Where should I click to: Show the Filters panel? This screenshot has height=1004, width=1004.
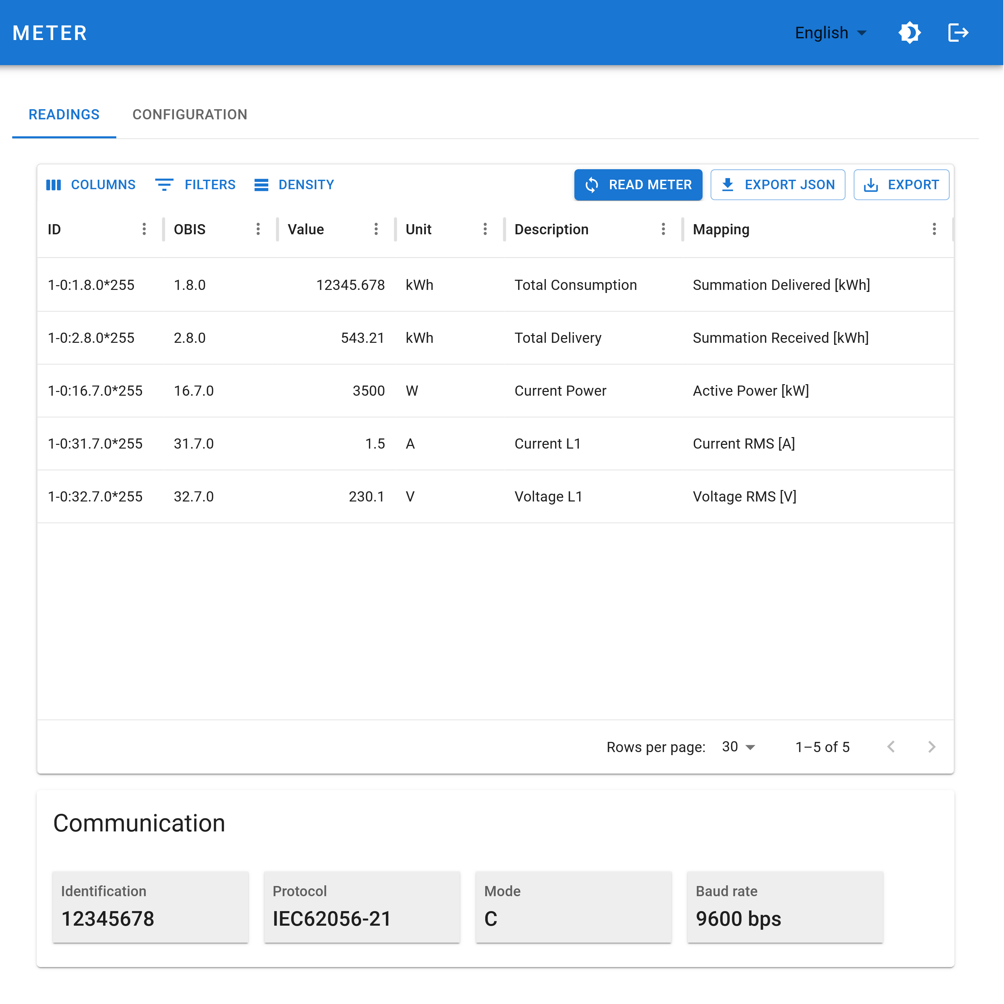point(195,184)
